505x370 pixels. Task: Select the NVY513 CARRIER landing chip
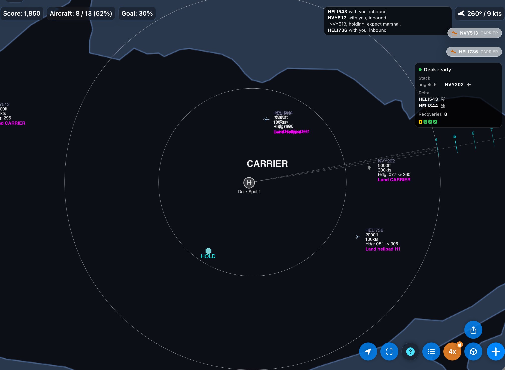475,33
